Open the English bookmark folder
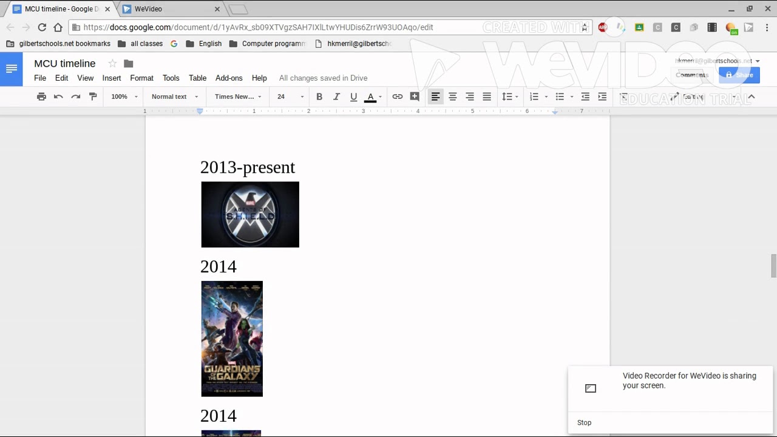The height and width of the screenshot is (437, 777). click(x=203, y=44)
